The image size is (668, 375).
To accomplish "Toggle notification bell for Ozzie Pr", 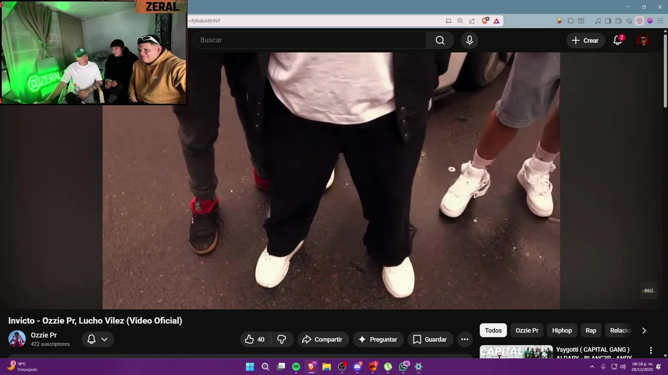I will point(98,340).
